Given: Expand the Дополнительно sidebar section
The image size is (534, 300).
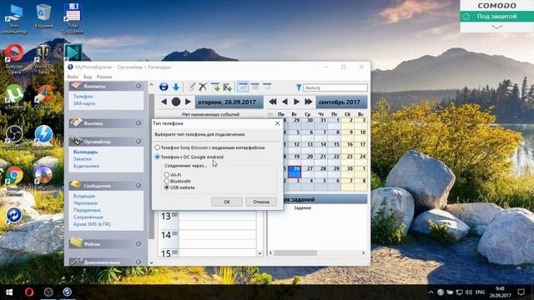Looking at the screenshot, I should [139, 262].
